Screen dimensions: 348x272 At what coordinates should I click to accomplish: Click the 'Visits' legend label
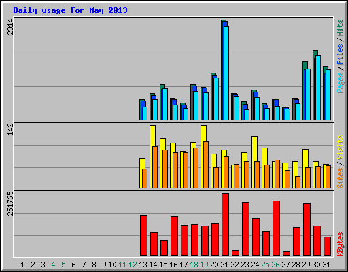coord(341,148)
